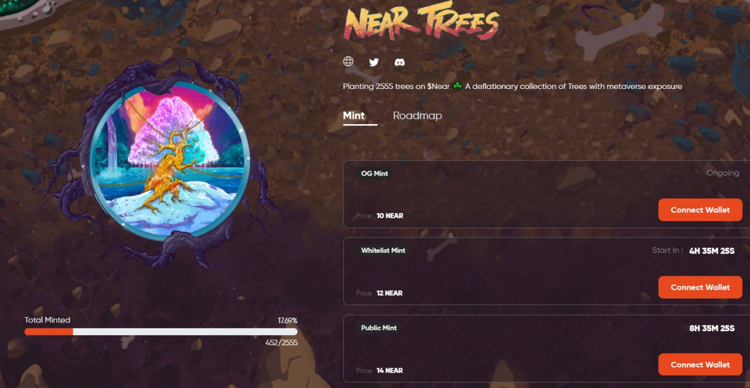Viewport: 750px width, 388px height.
Task: Open the website globe icon
Action: click(349, 61)
